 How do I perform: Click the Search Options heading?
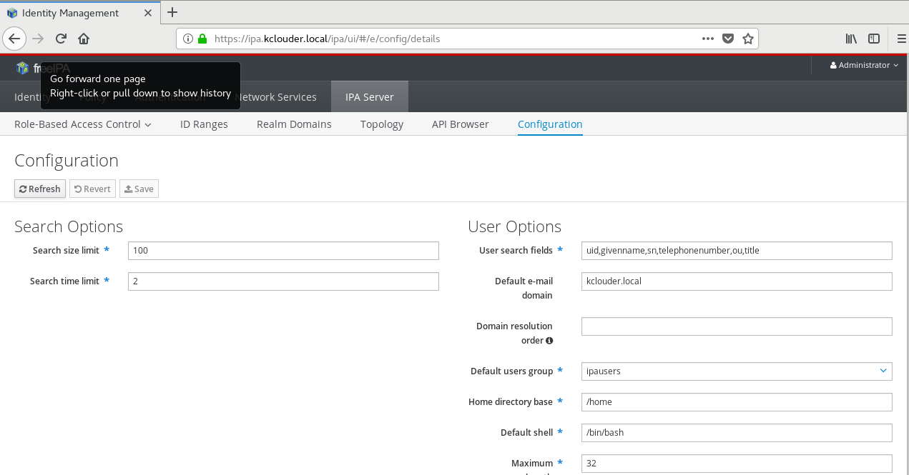69,226
